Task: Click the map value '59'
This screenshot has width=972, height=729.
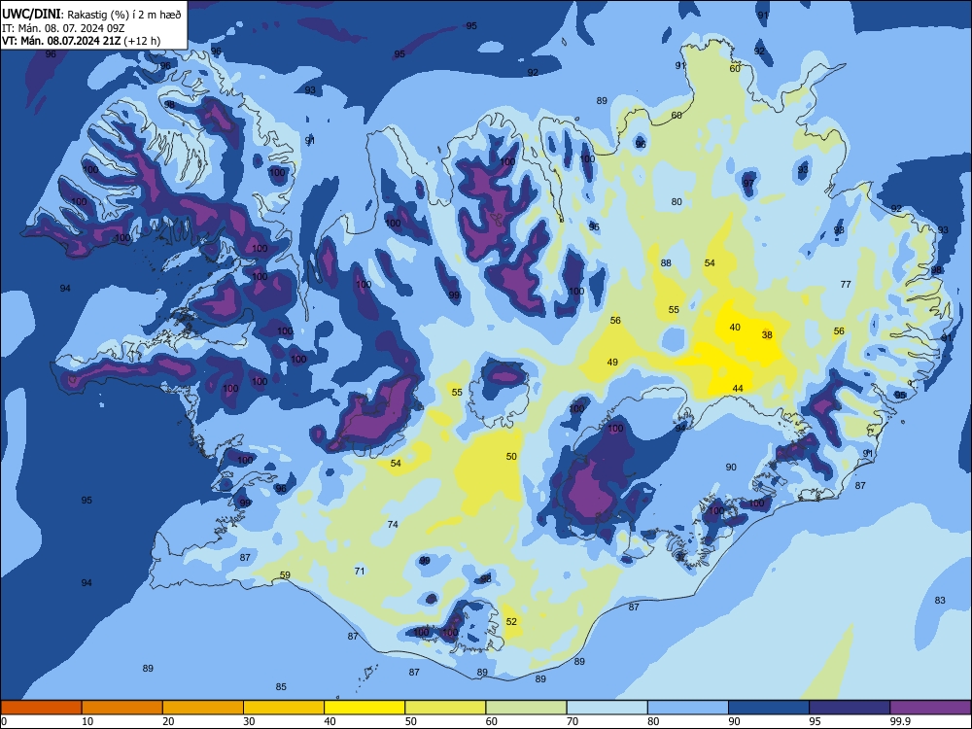Action: point(285,574)
